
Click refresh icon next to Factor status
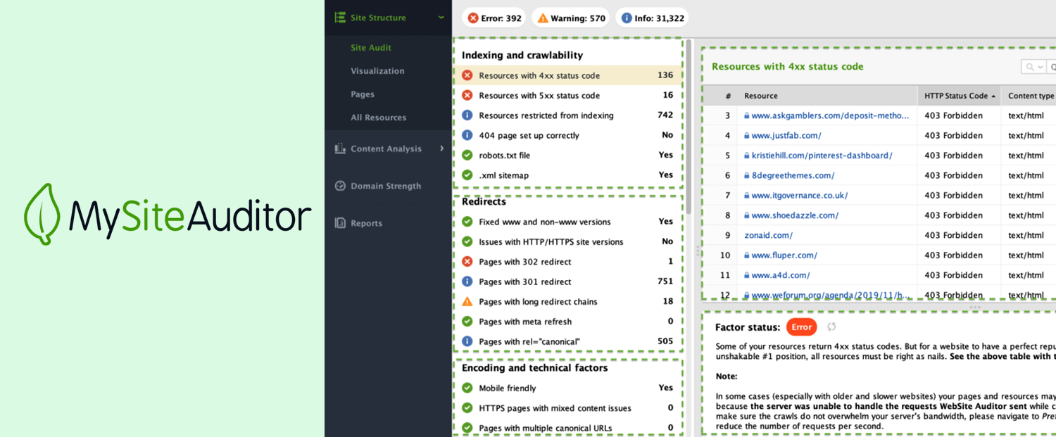pyautogui.click(x=831, y=327)
